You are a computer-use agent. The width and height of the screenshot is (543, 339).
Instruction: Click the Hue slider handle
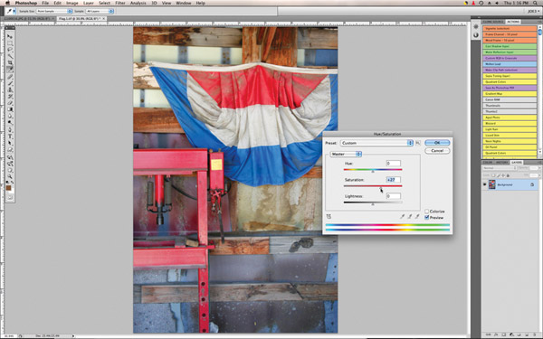point(373,171)
